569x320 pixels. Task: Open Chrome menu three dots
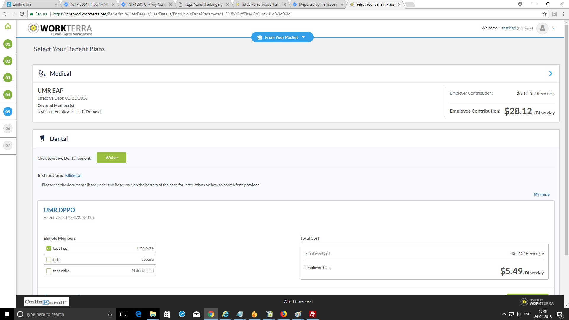[x=564, y=14]
